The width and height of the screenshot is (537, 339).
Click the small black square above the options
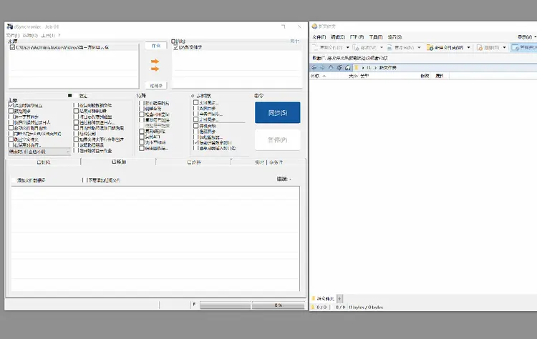click(69, 95)
